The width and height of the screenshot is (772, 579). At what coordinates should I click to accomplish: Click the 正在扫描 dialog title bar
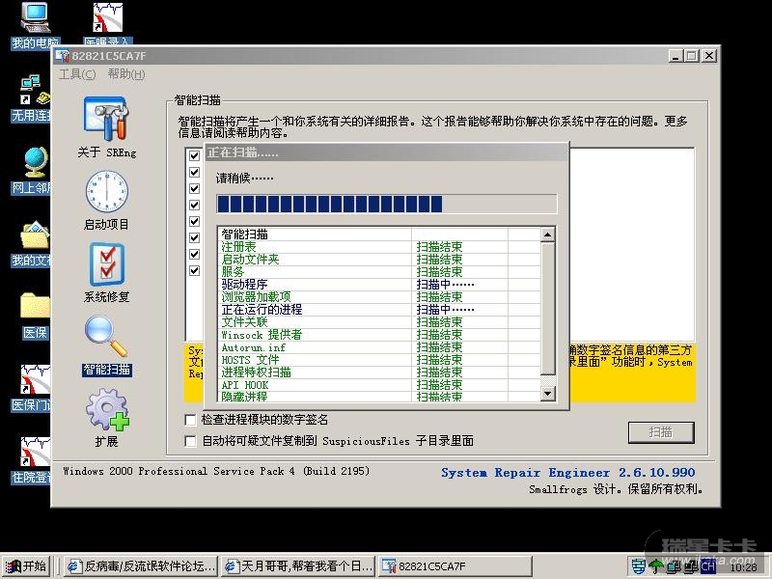coord(387,152)
